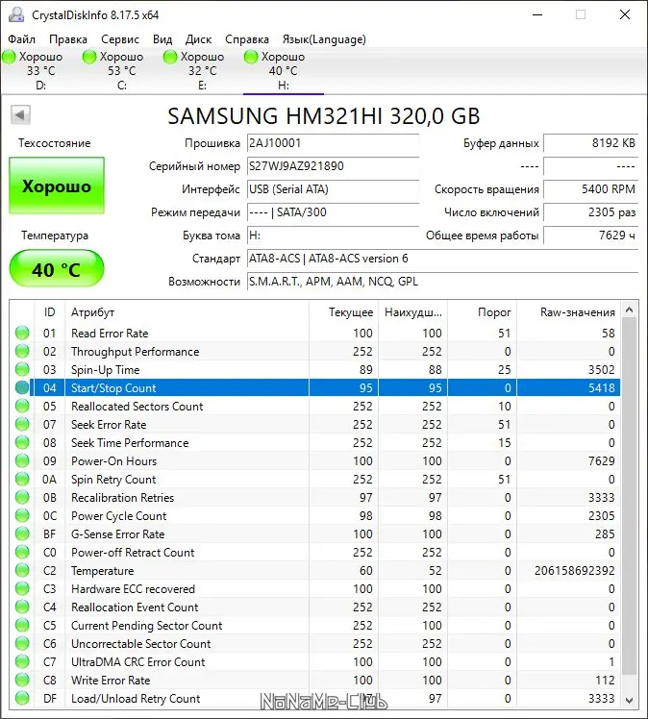Click the large green Хорошо health status button
This screenshot has width=648, height=719.
tap(57, 186)
